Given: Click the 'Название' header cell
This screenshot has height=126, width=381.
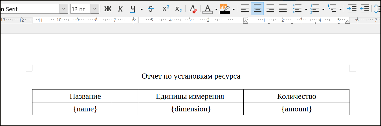Looking at the screenshot, I should (x=85, y=96).
